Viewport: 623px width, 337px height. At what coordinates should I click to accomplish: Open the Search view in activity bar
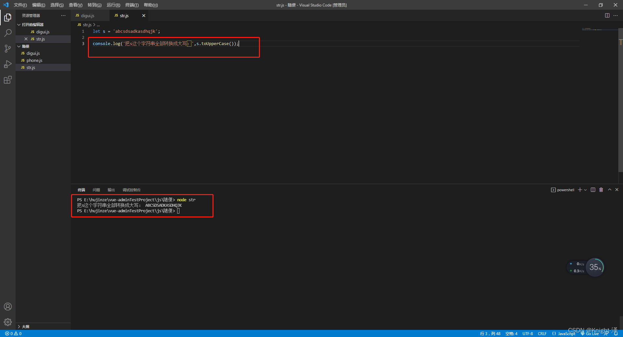coord(8,33)
